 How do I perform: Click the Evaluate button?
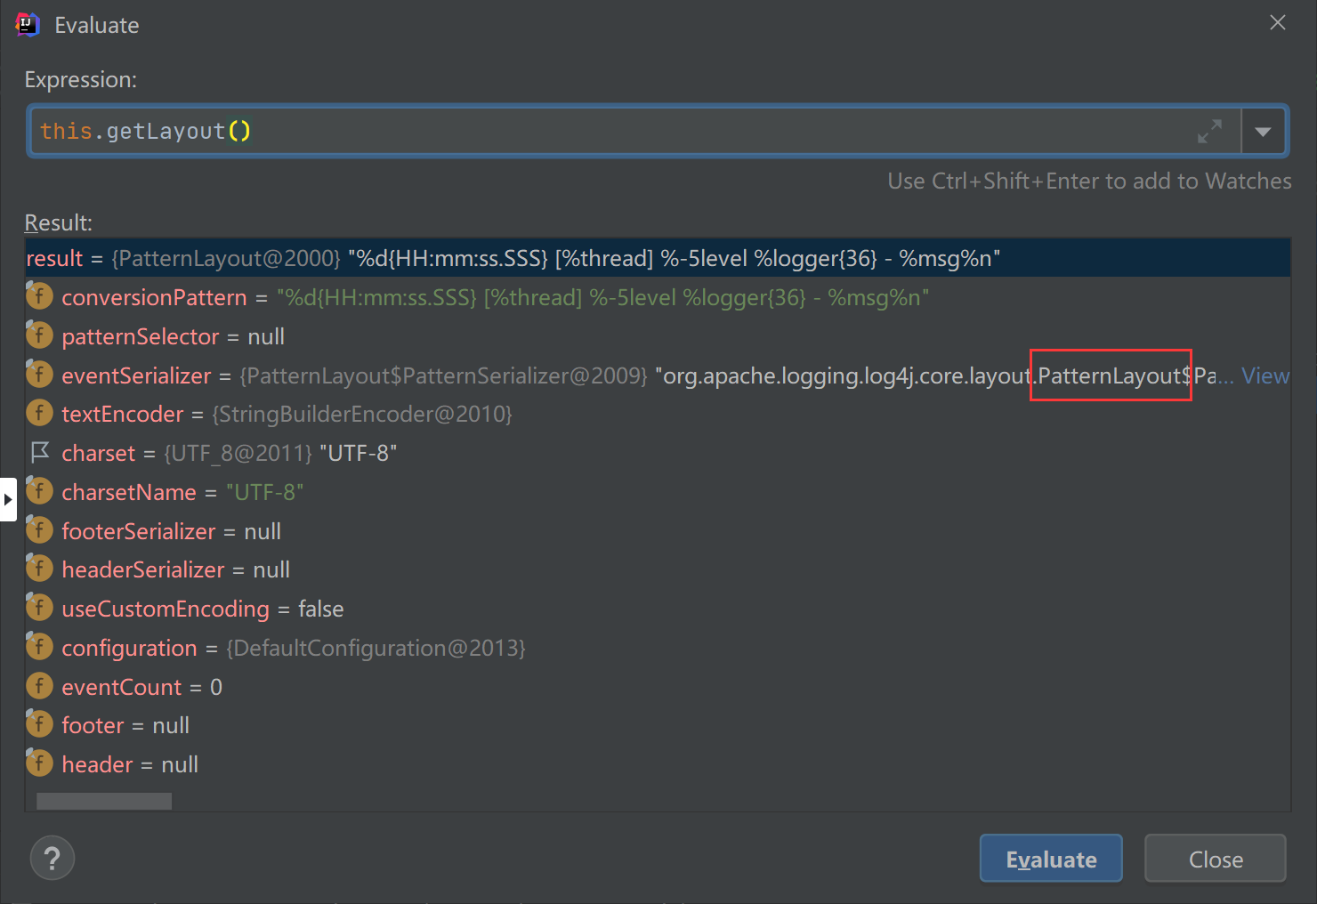[x=1051, y=859]
